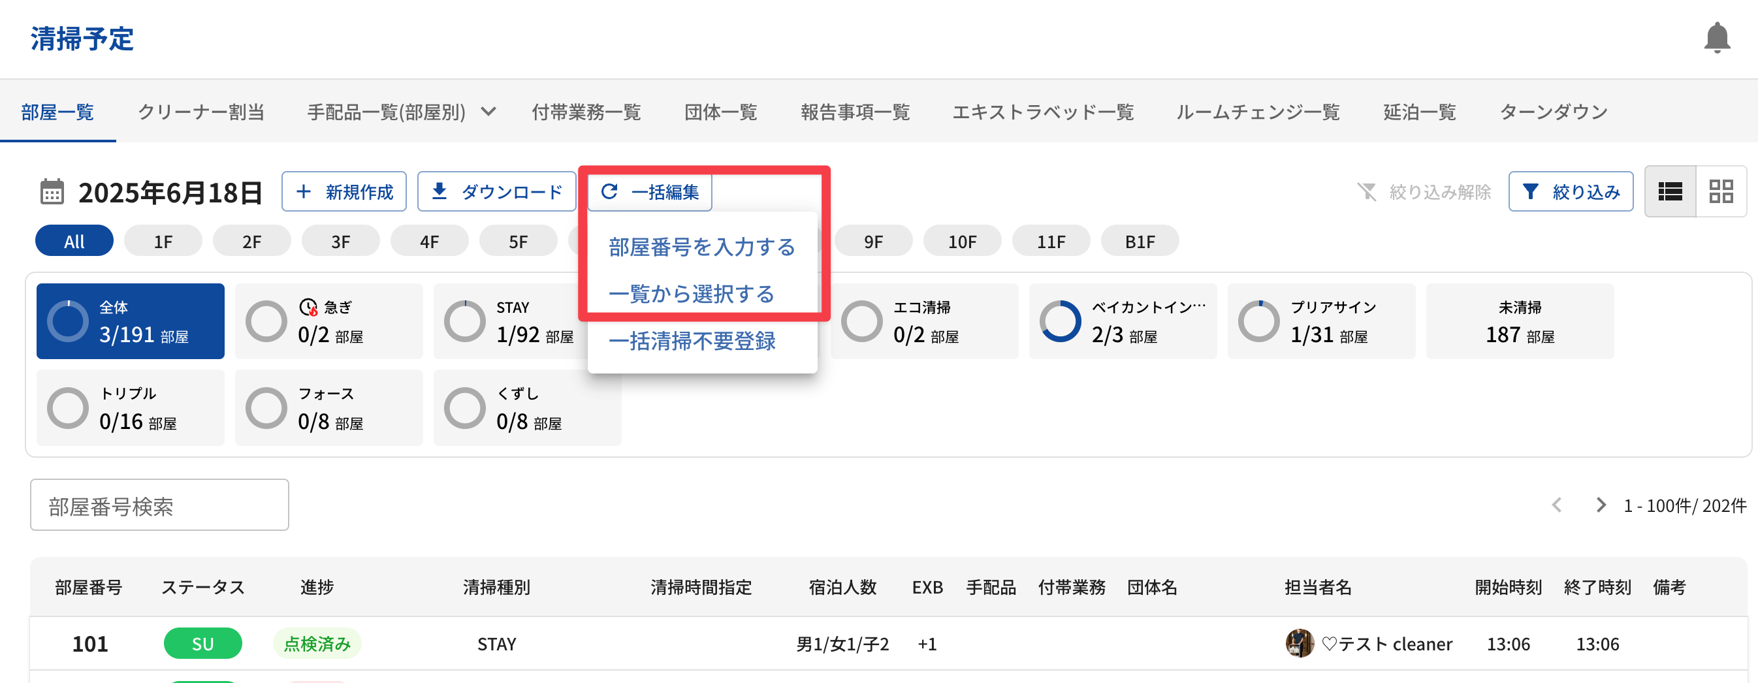This screenshot has width=1758, height=683.
Task: Open the calendar date picker icon
Action: click(x=52, y=193)
